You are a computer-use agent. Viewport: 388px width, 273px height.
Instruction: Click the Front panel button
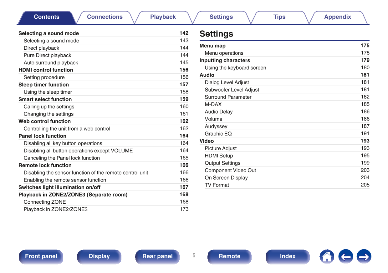pyautogui.click(x=41, y=256)
